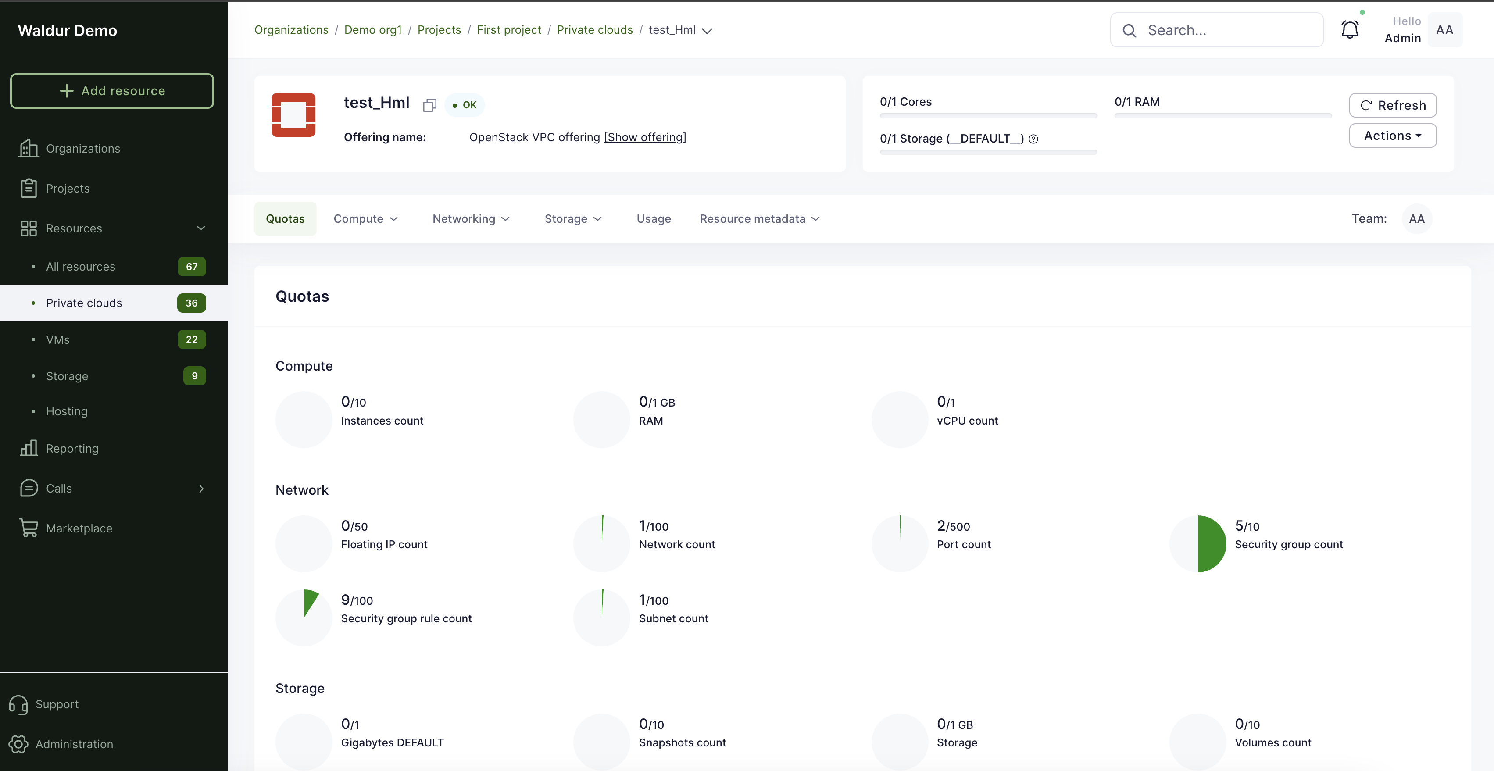Click the OpenStack resource logo

tap(293, 115)
